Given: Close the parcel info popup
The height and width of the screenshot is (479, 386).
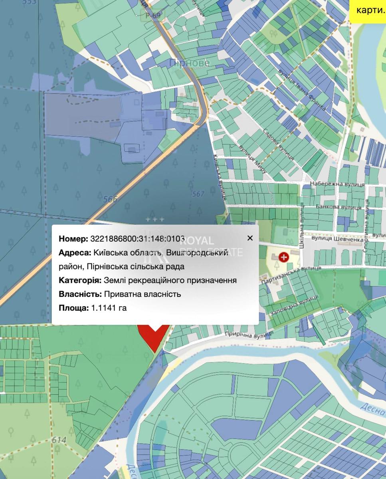Looking at the screenshot, I should 250,238.
